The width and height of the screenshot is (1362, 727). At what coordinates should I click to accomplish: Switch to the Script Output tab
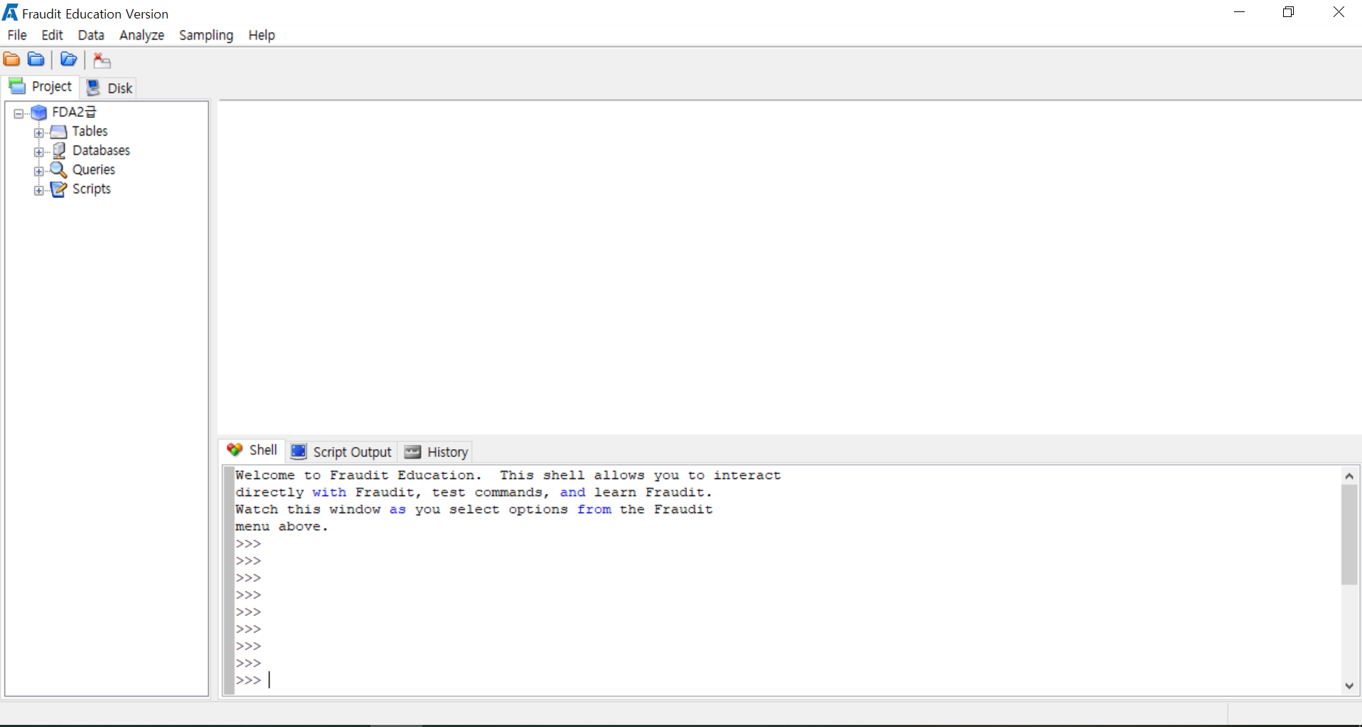coord(341,452)
